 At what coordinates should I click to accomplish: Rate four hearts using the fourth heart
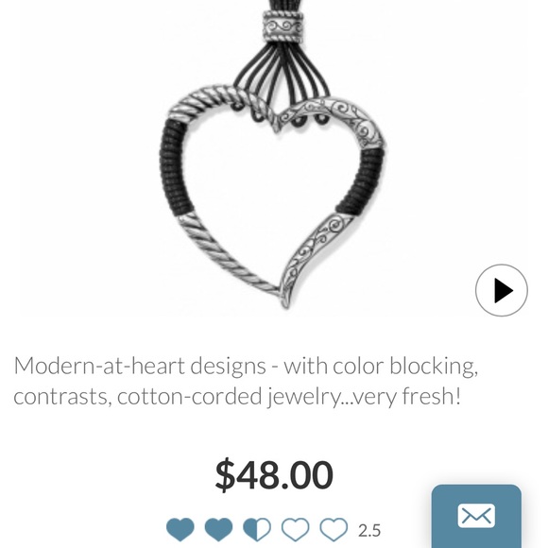296,529
